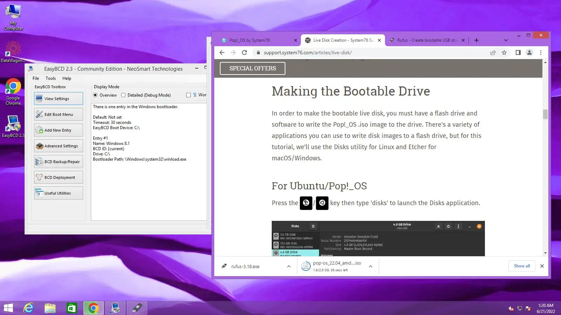Open BCD Backup/Repair

[59, 162]
